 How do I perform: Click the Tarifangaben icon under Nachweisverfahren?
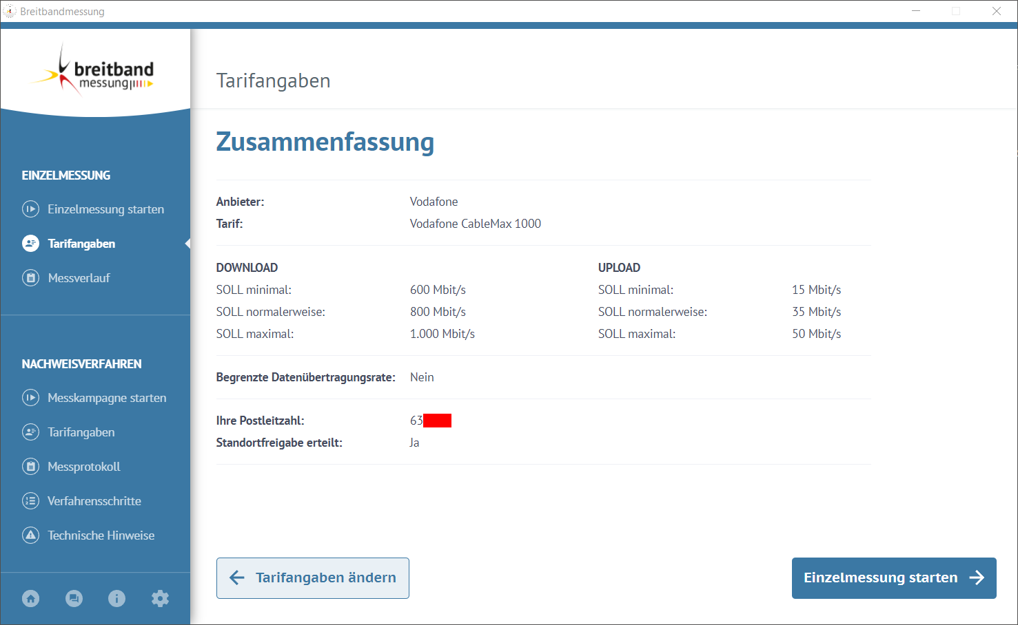[x=30, y=432]
